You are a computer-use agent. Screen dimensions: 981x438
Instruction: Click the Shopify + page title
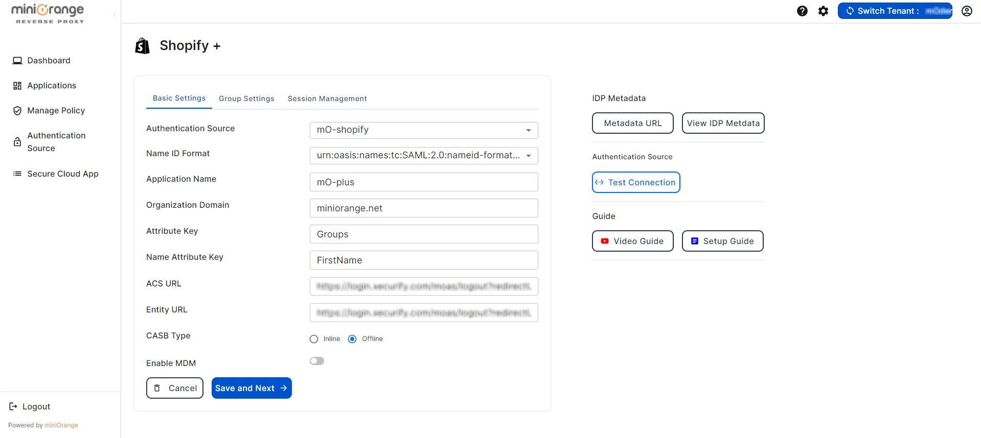(190, 45)
